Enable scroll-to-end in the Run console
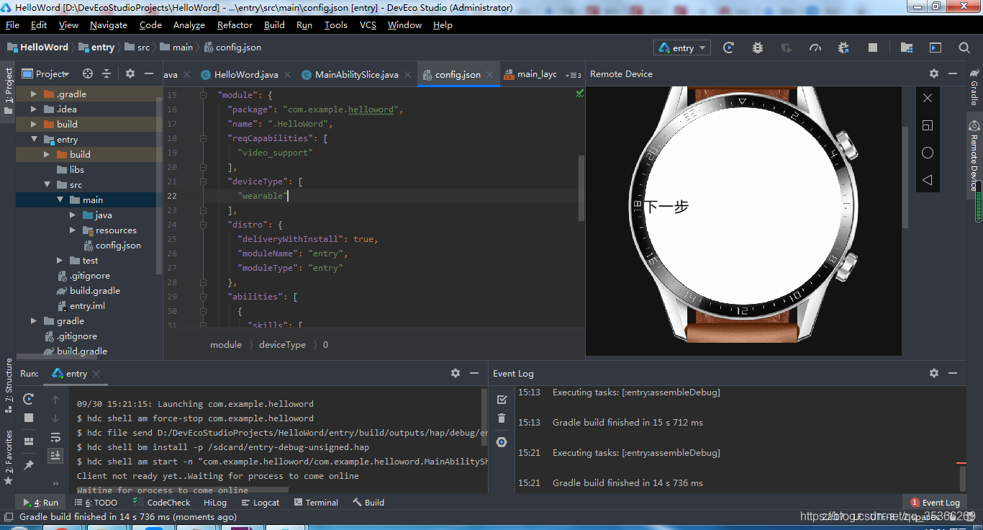This screenshot has height=530, width=983. pyautogui.click(x=56, y=455)
